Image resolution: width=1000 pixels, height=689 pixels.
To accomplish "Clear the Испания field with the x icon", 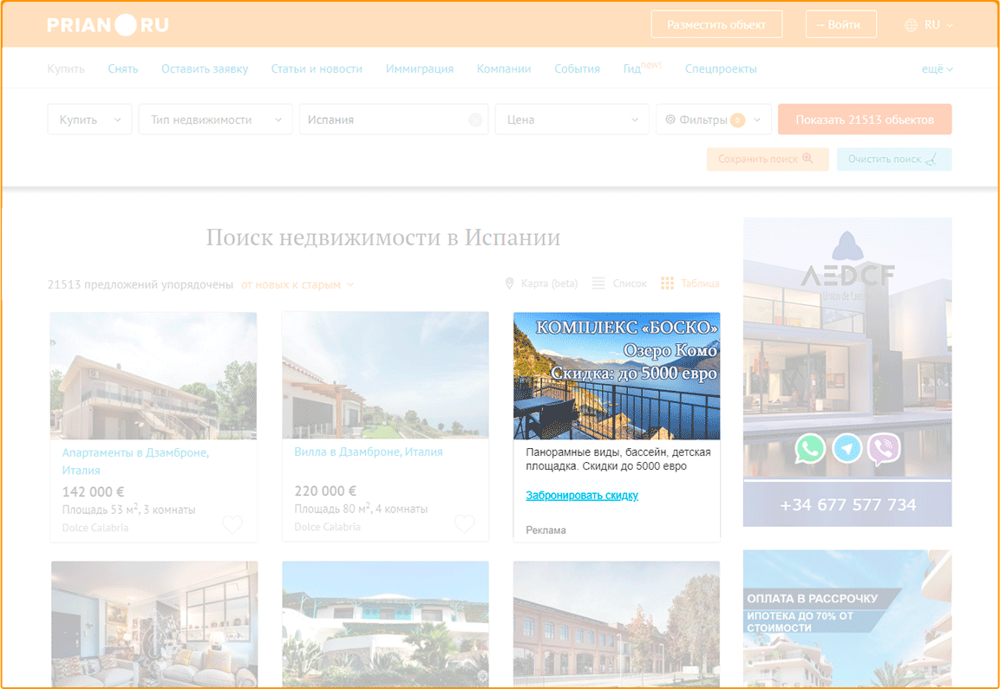I will click(475, 120).
